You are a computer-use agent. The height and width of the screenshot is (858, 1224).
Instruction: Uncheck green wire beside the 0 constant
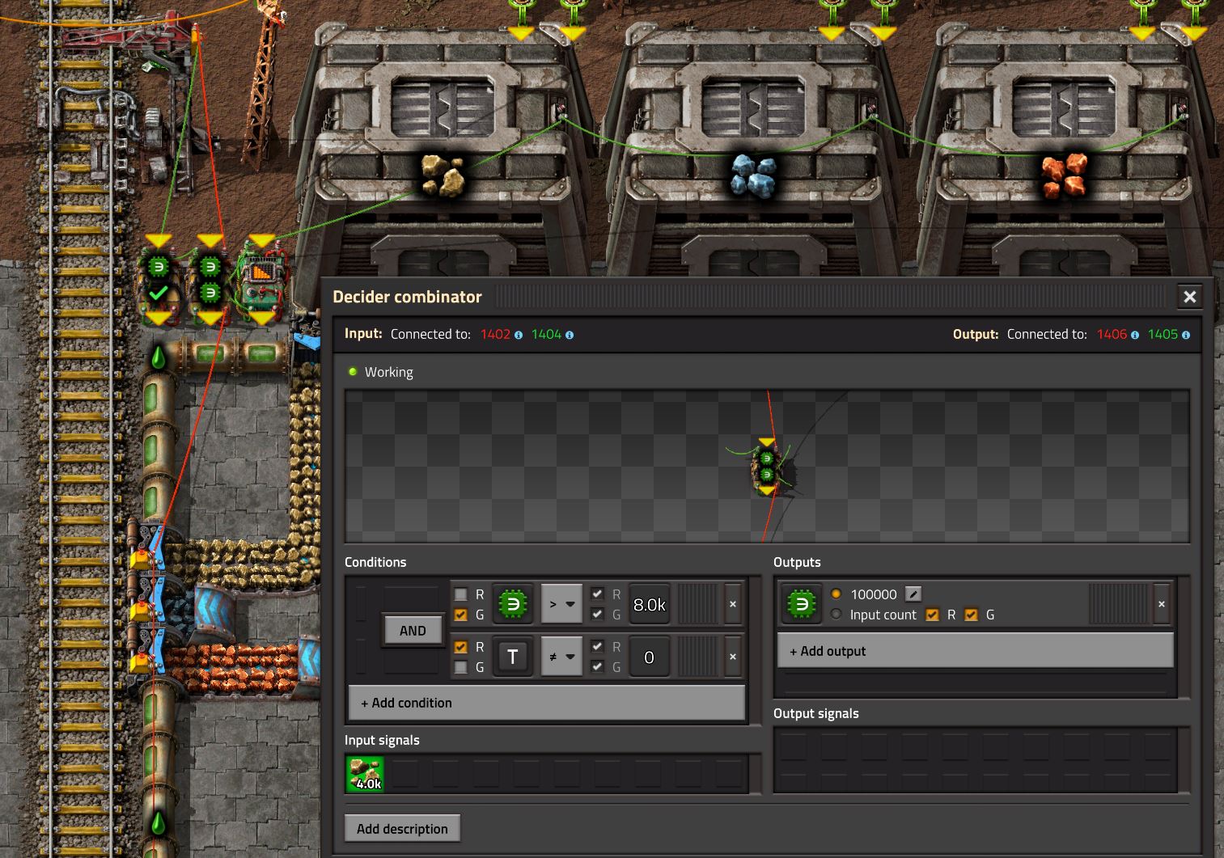pos(597,667)
